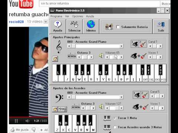
Task: Expand the 10 videos dropdown arrow
Action: 46,22
